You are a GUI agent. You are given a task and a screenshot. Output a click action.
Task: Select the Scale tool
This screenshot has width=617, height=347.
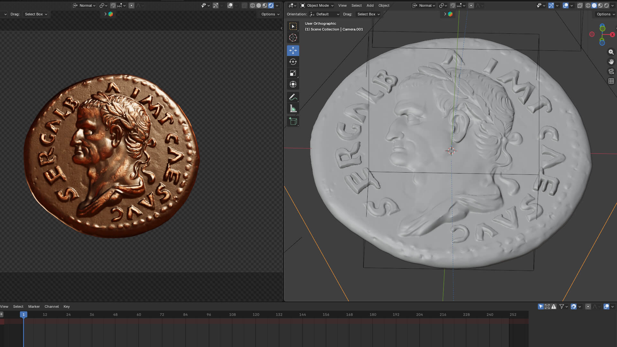point(293,73)
